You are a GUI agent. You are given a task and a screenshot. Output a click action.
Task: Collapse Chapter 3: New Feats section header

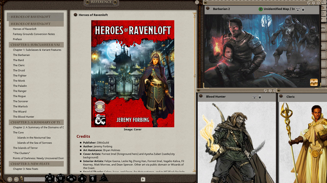click(x=36, y=164)
